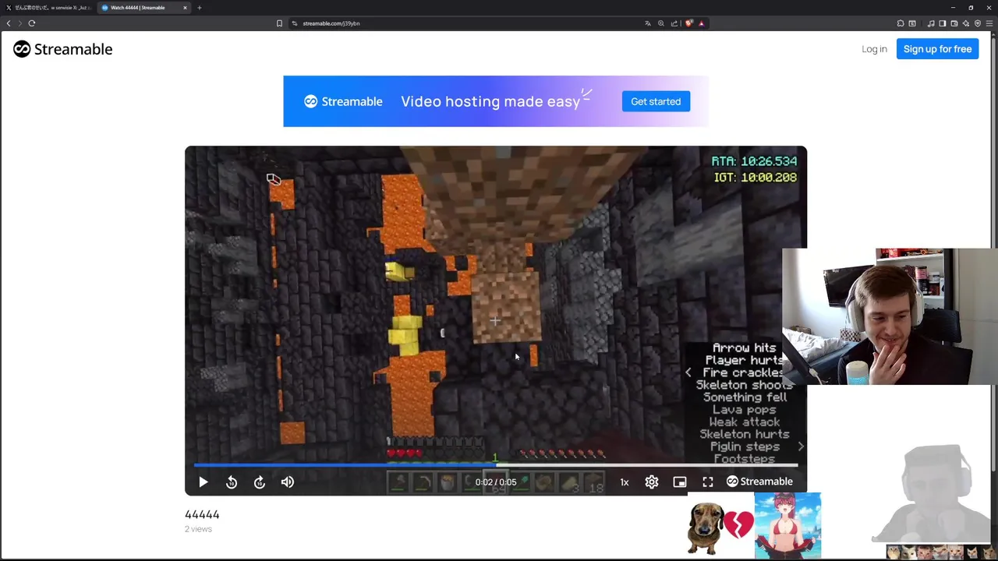Click the Streamable logo in player controls

tap(759, 482)
